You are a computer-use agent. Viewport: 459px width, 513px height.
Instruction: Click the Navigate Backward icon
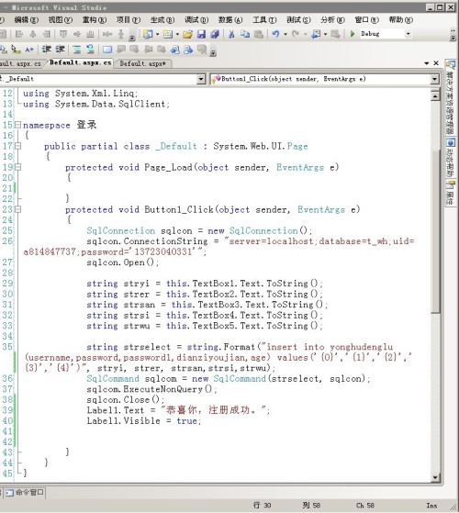click(316, 34)
